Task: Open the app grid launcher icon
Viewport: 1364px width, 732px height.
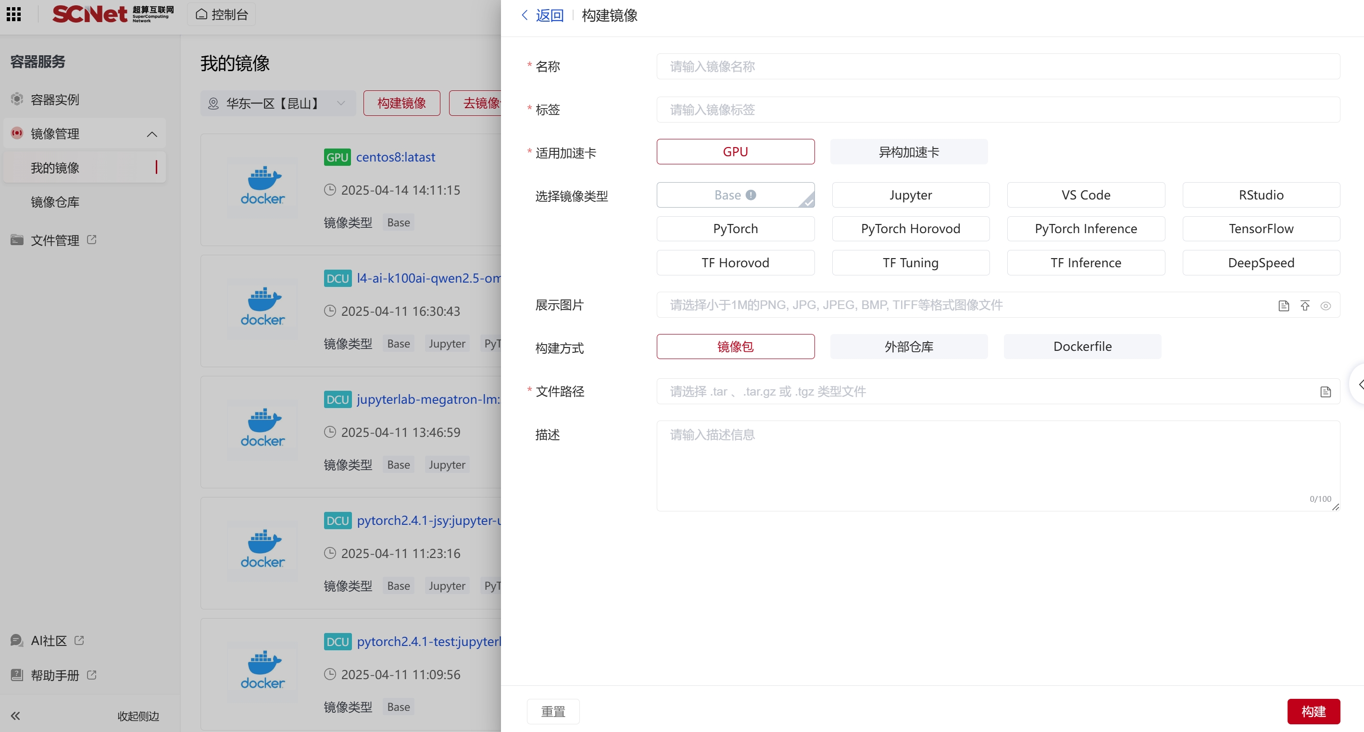Action: 14,14
